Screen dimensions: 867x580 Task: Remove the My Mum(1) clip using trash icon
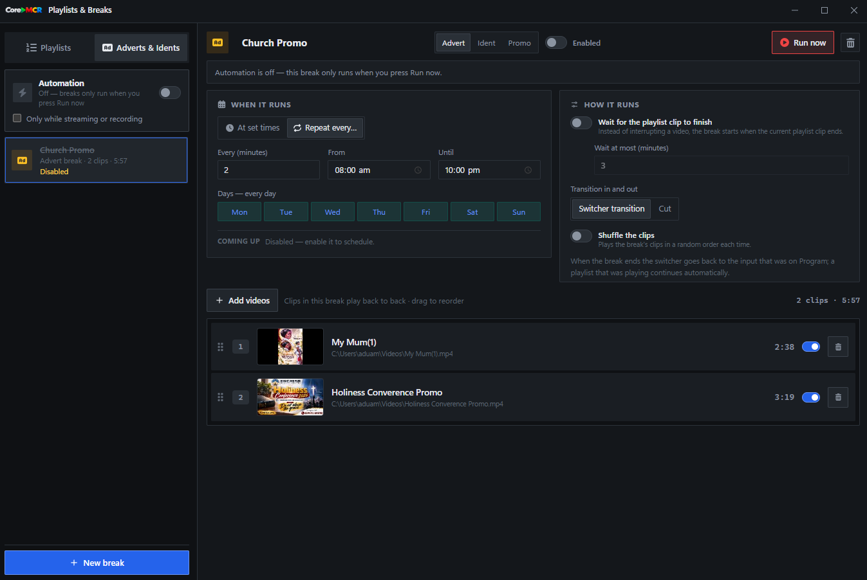coord(838,347)
